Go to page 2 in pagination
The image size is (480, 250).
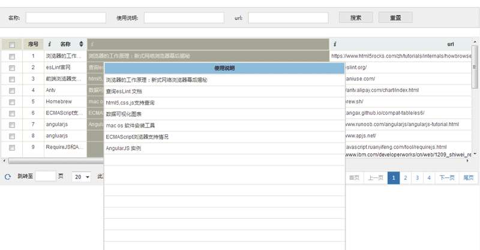406,177
